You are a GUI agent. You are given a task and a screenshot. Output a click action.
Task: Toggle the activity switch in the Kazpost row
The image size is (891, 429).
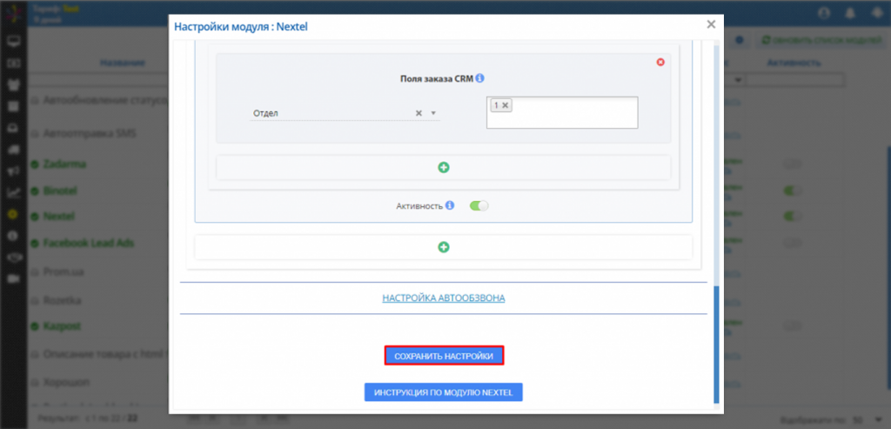click(x=793, y=326)
